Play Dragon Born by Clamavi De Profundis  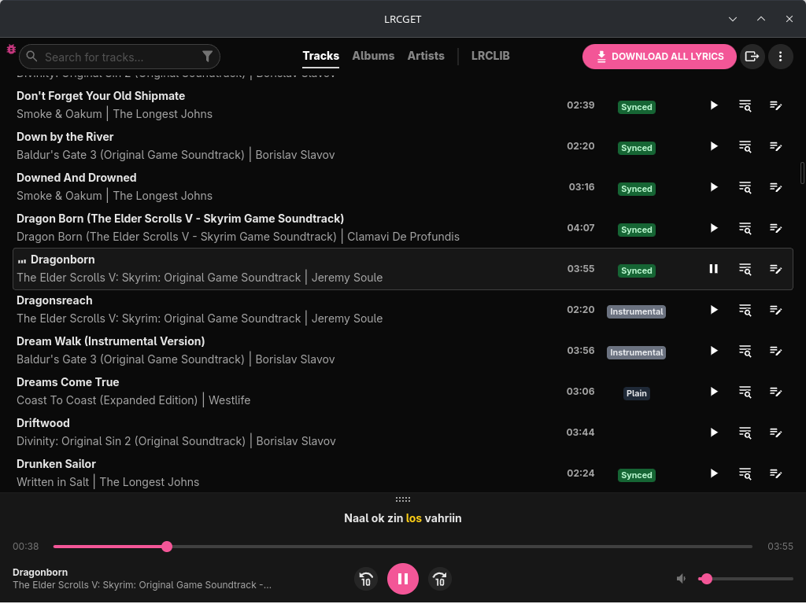(x=713, y=228)
